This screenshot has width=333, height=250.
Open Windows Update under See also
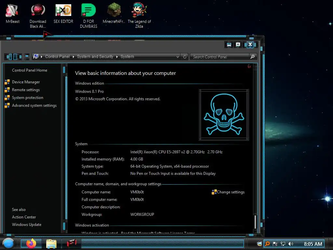click(27, 225)
